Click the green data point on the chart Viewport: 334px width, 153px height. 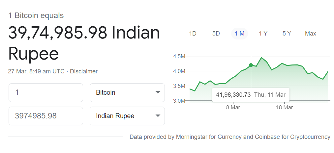click(x=251, y=65)
